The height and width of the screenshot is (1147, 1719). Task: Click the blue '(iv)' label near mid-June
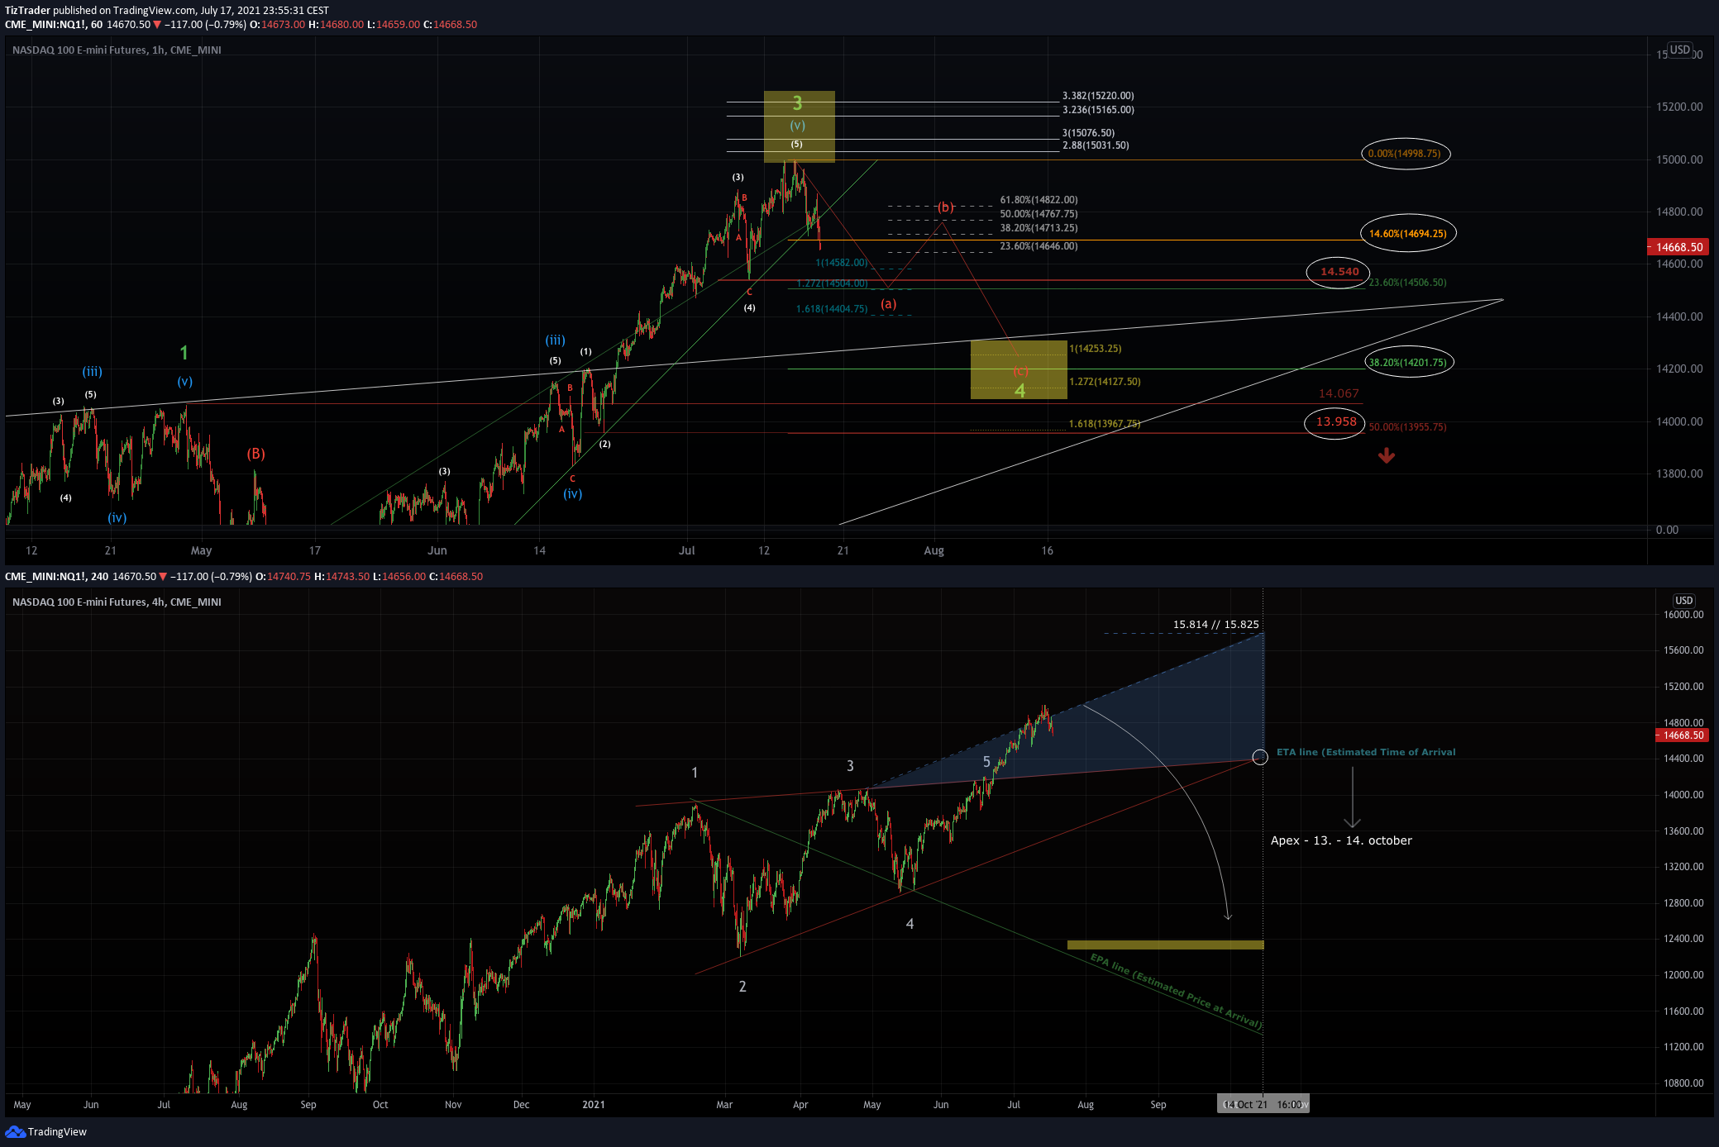point(572,494)
